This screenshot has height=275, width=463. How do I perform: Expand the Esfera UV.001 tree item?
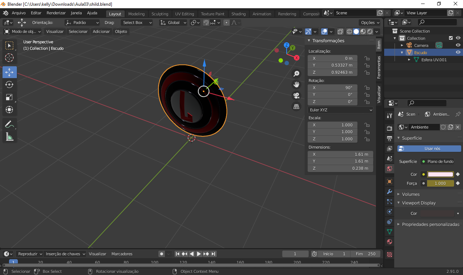coord(410,60)
